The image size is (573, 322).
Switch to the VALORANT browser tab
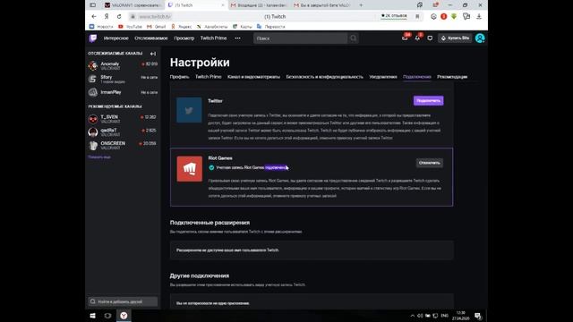(133, 5)
